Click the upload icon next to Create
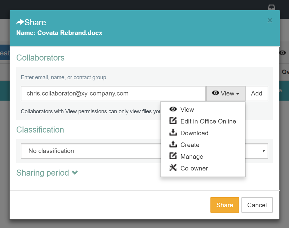The height and width of the screenshot is (228, 289). [173, 144]
